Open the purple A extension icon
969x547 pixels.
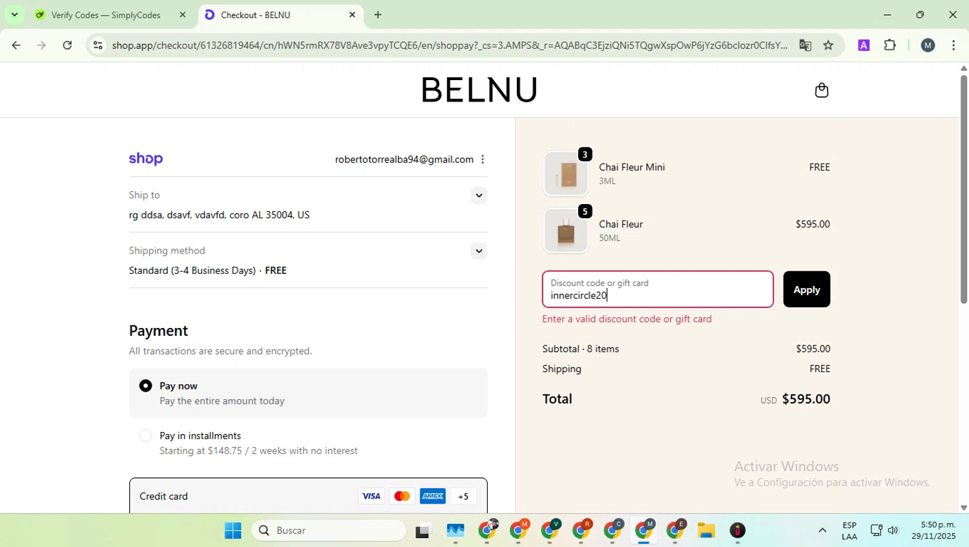click(864, 45)
